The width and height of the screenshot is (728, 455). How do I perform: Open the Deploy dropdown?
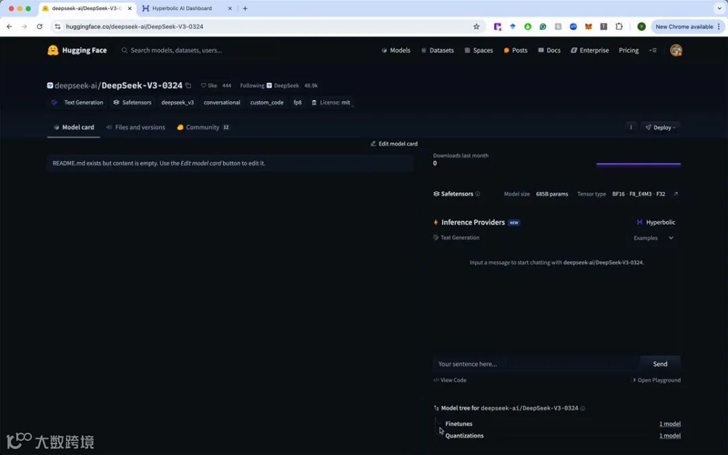tap(660, 127)
